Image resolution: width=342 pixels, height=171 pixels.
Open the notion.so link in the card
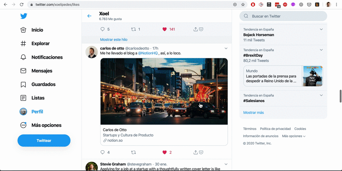113,140
